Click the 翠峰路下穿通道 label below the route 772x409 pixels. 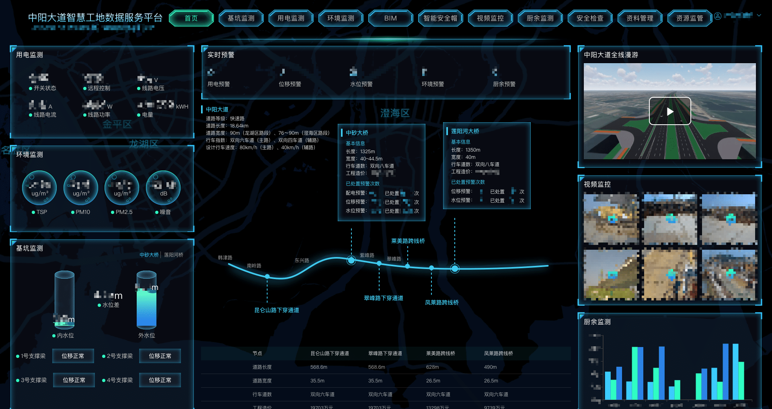[384, 298]
